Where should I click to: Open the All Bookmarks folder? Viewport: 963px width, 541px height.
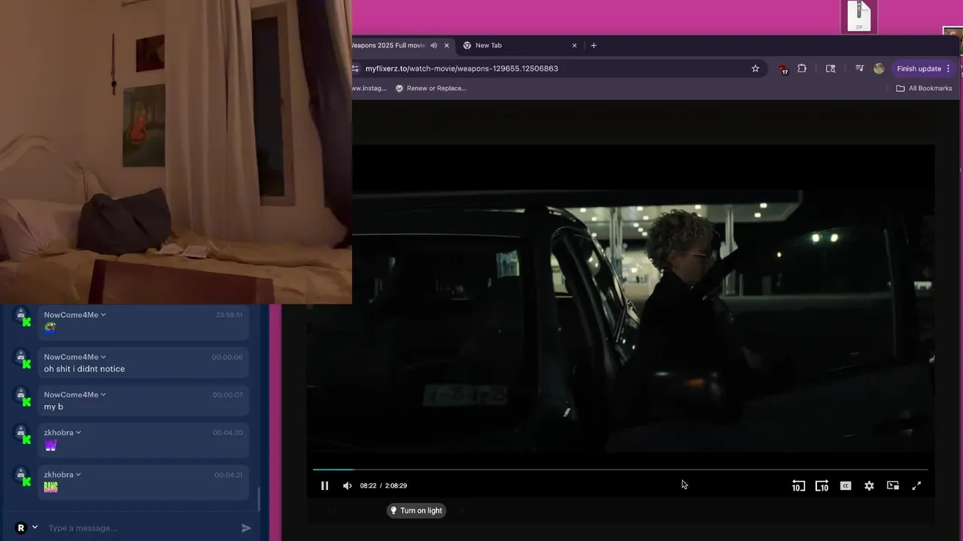[x=924, y=89]
